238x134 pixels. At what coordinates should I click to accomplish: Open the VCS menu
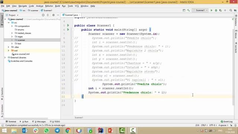pos(77,6)
